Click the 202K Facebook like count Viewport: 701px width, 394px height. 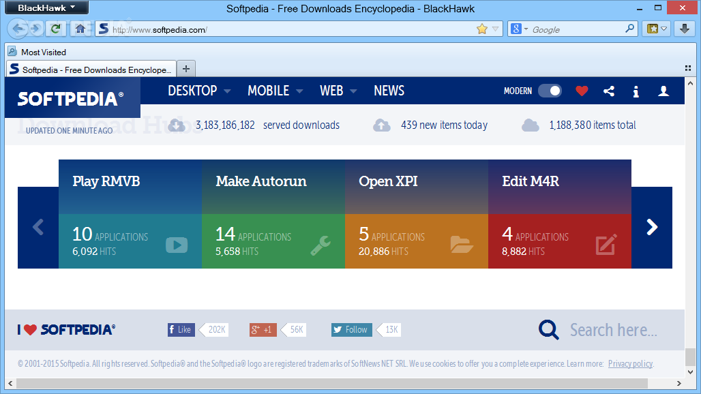[x=215, y=330]
